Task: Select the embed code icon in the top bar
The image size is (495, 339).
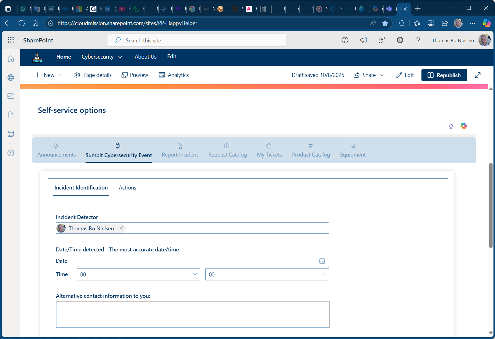Action: click(345, 40)
